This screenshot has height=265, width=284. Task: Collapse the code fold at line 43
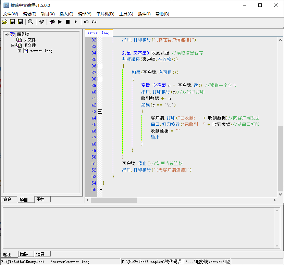pos(100,112)
